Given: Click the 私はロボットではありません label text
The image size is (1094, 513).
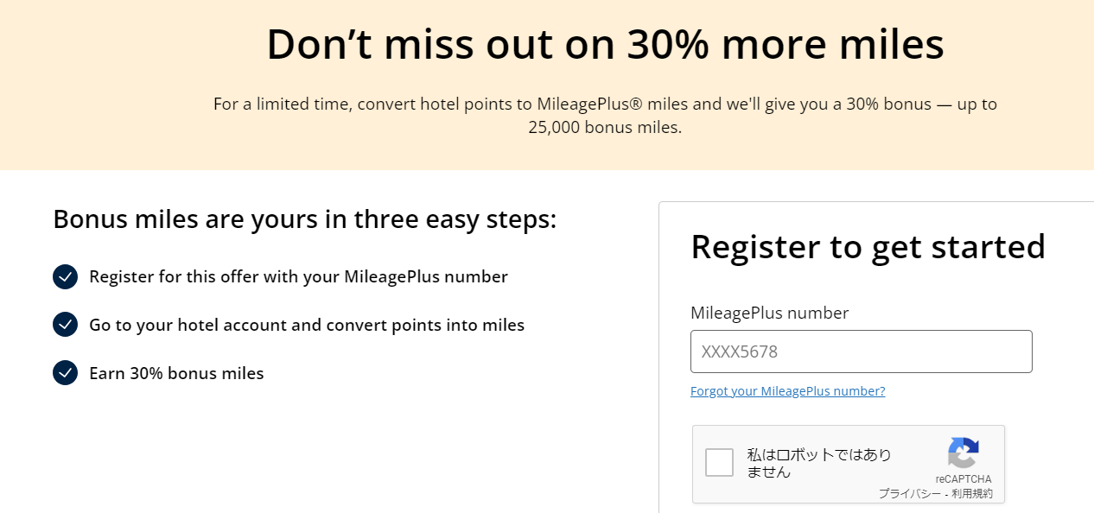Looking at the screenshot, I should (x=819, y=463).
